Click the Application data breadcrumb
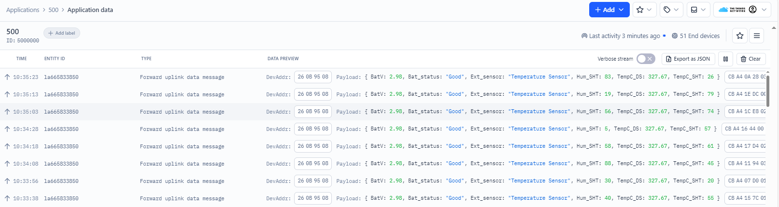This screenshot has width=779, height=207. pyautogui.click(x=90, y=10)
